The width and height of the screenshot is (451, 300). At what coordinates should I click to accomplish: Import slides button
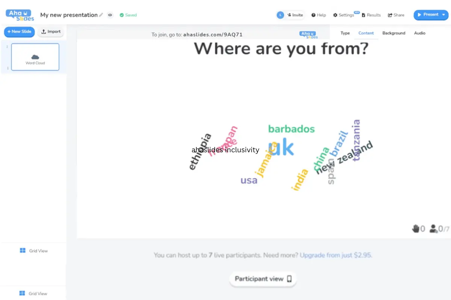pos(51,31)
